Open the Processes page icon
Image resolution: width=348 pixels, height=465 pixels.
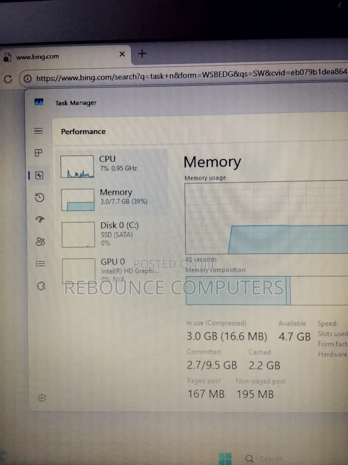point(38,153)
